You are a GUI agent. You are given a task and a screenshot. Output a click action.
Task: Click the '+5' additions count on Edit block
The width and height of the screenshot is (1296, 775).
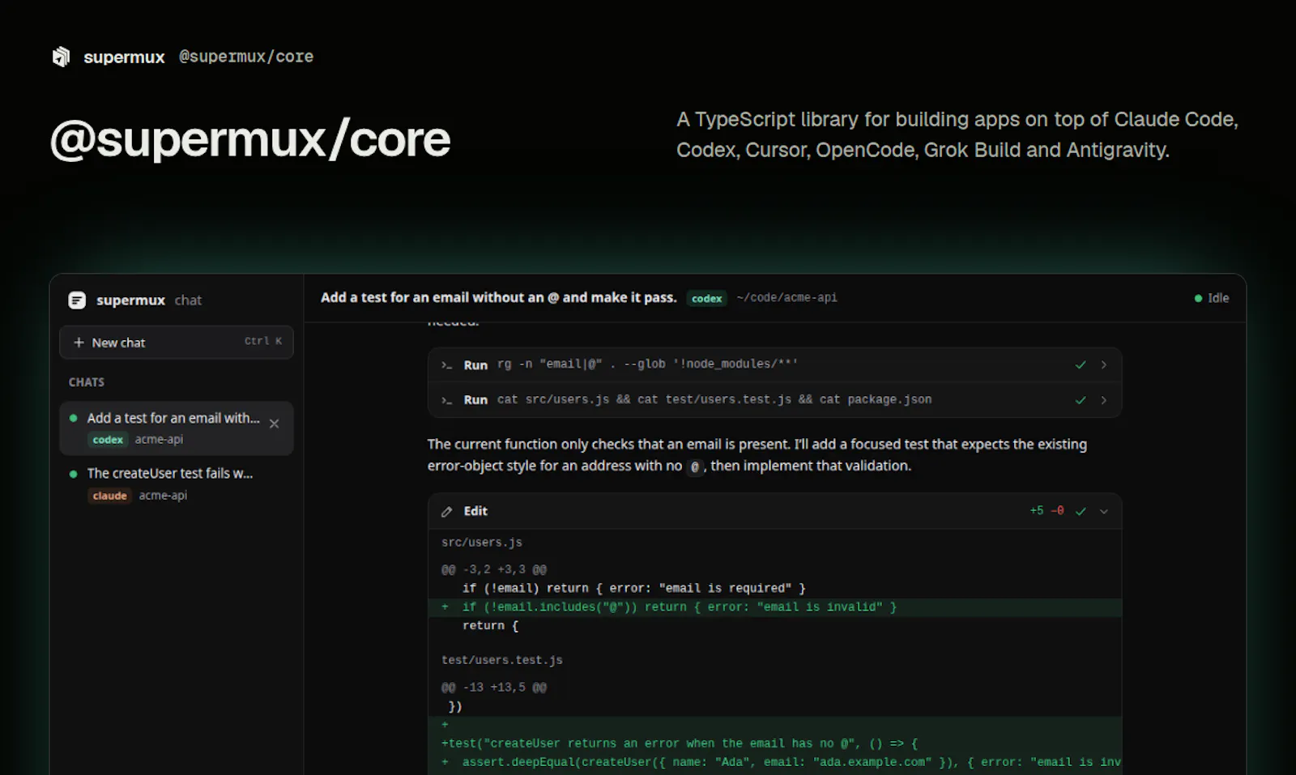point(1037,511)
